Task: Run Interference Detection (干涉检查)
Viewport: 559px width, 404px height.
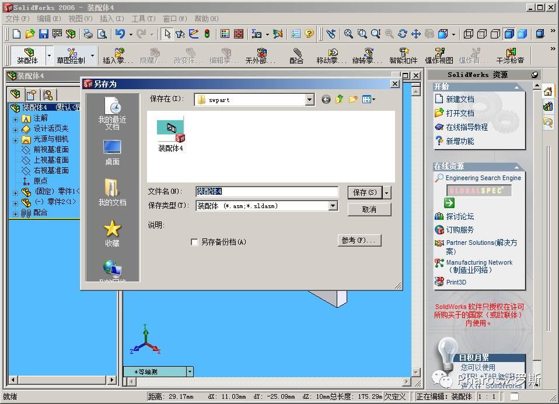Action: pos(512,54)
